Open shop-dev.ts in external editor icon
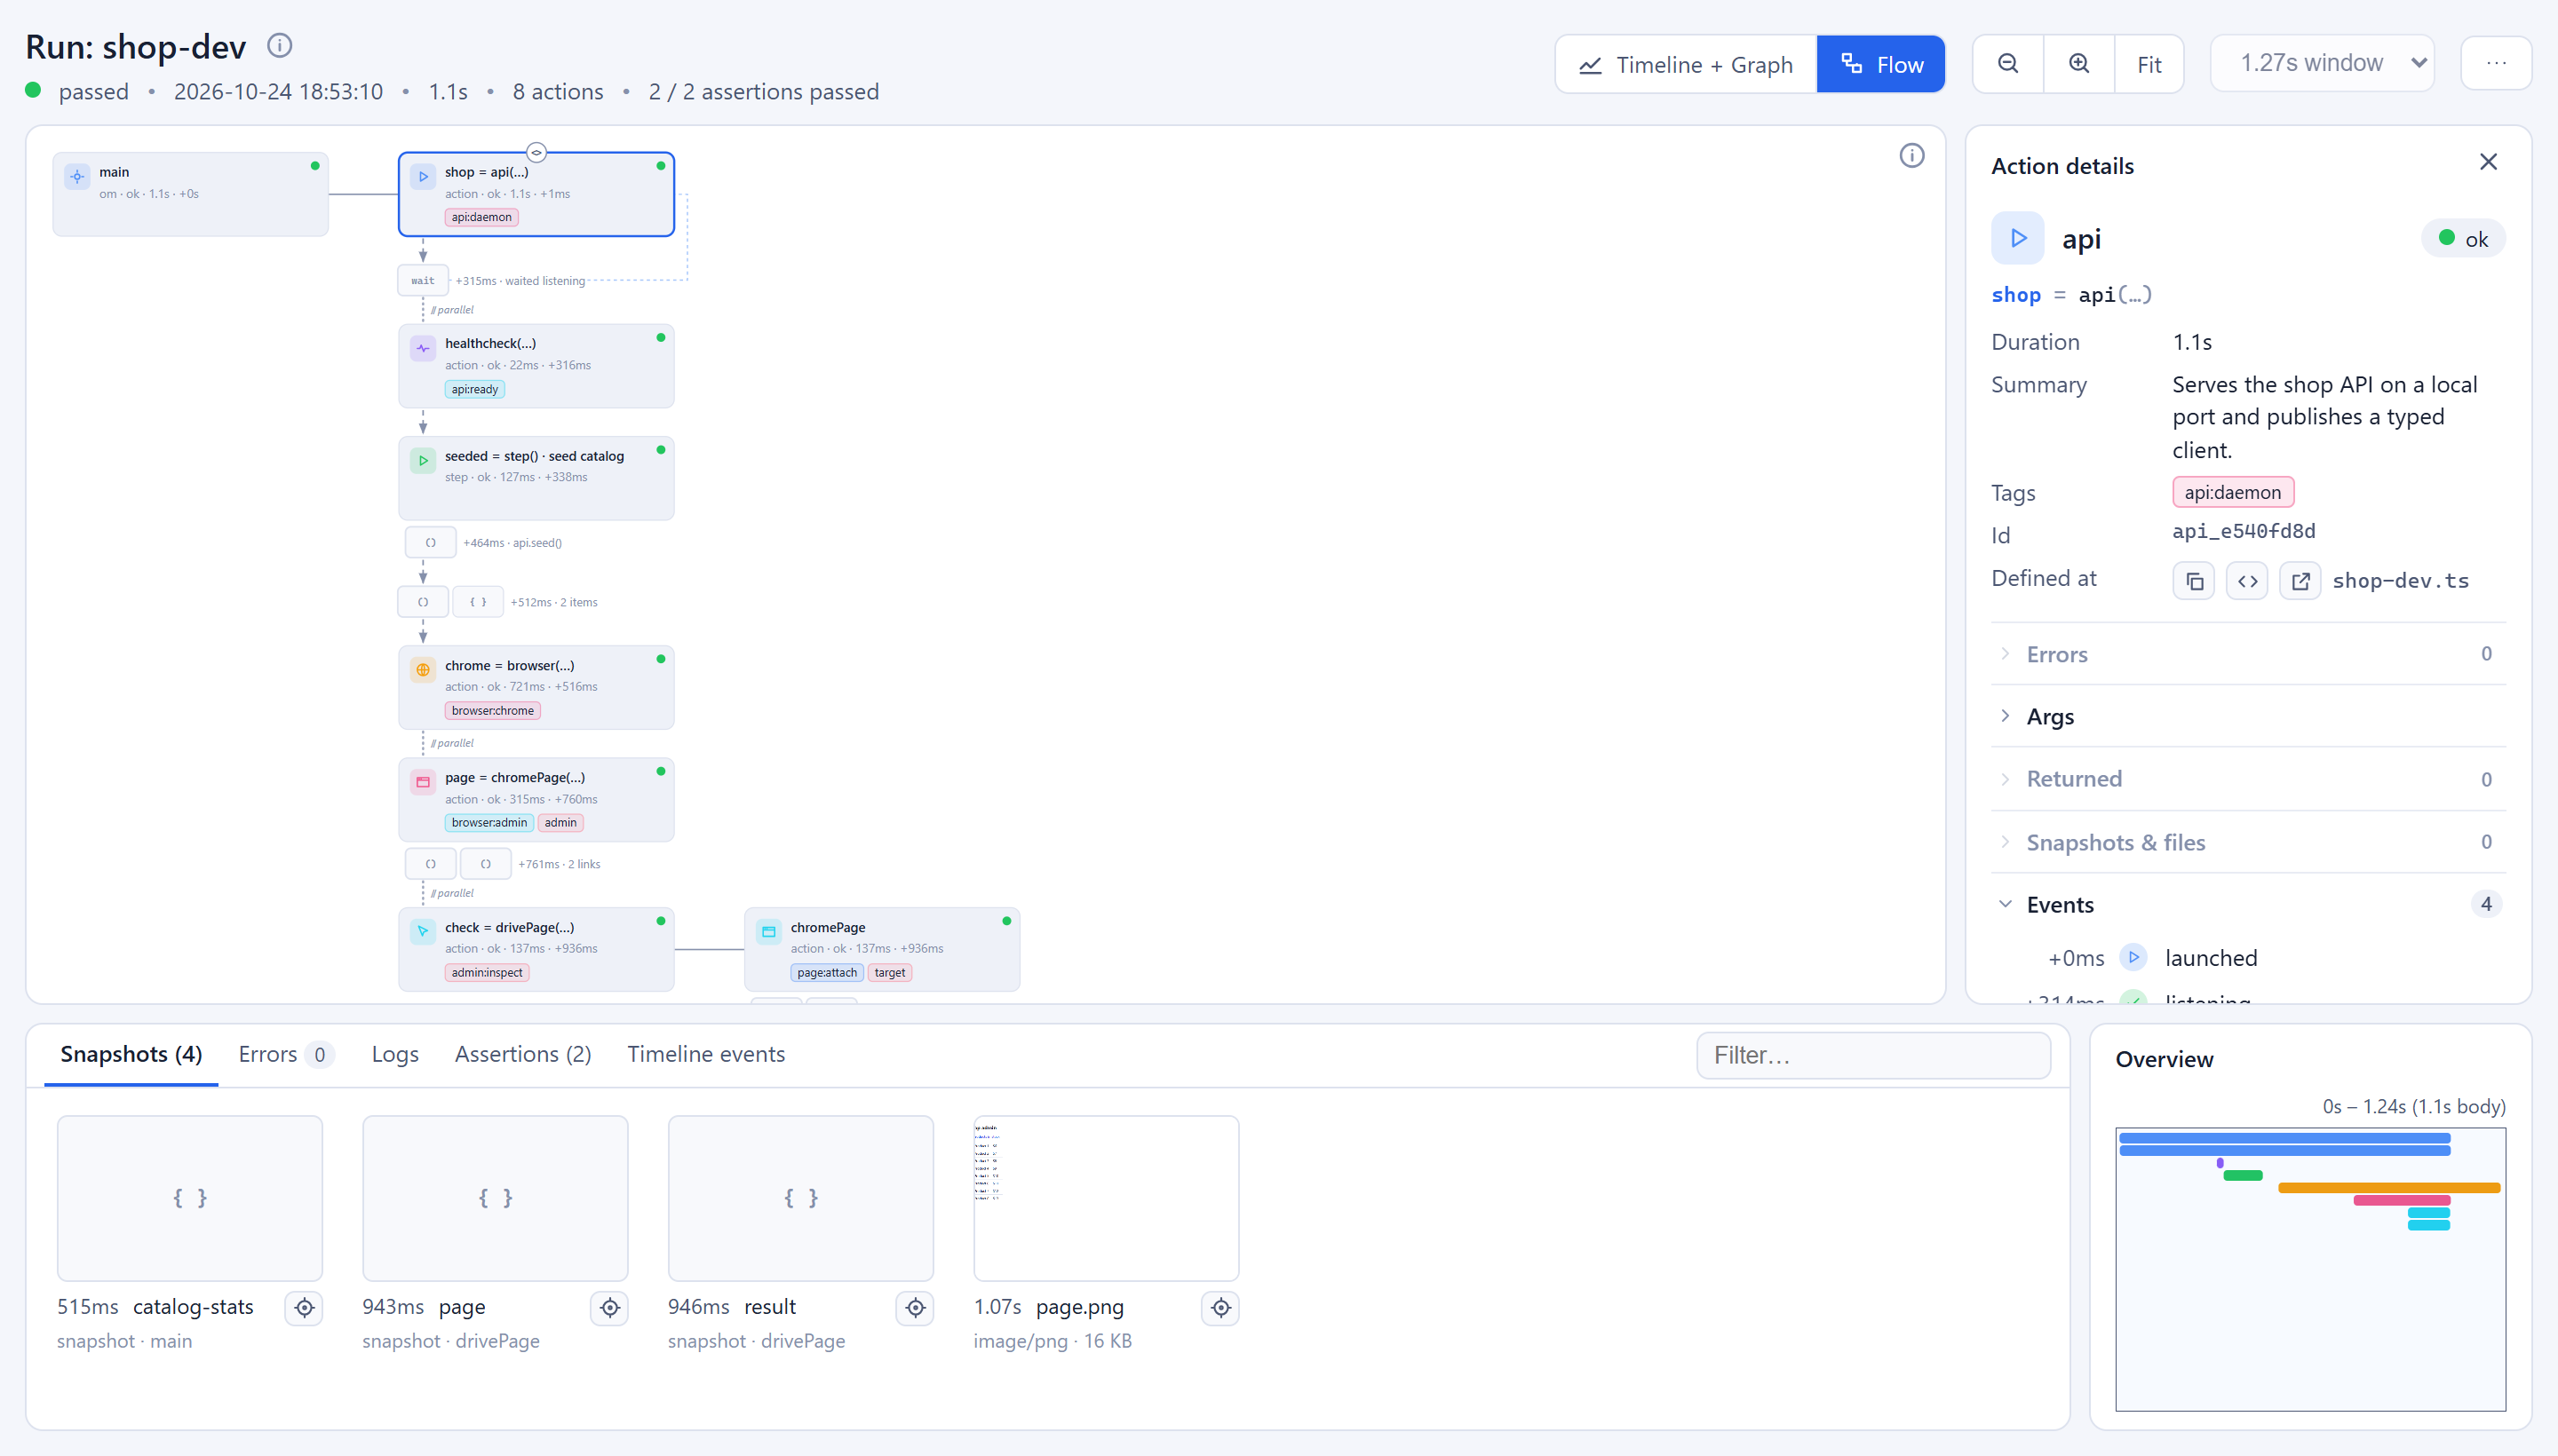2558x1456 pixels. 2300,581
